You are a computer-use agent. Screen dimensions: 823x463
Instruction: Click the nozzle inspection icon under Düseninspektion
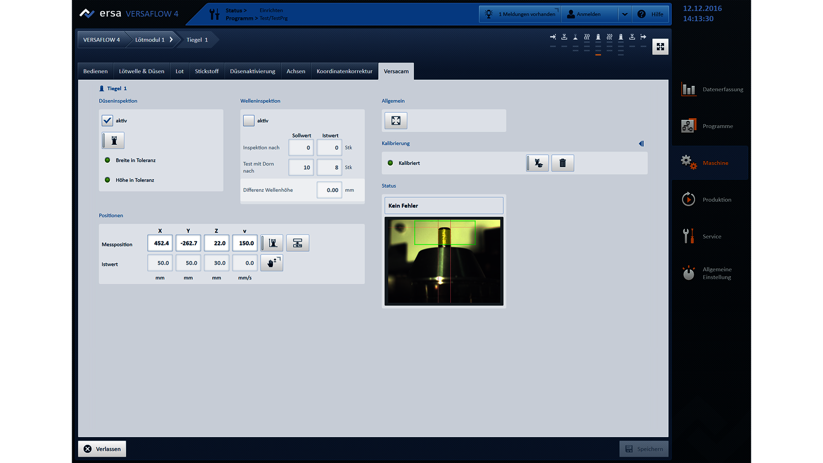pos(113,140)
